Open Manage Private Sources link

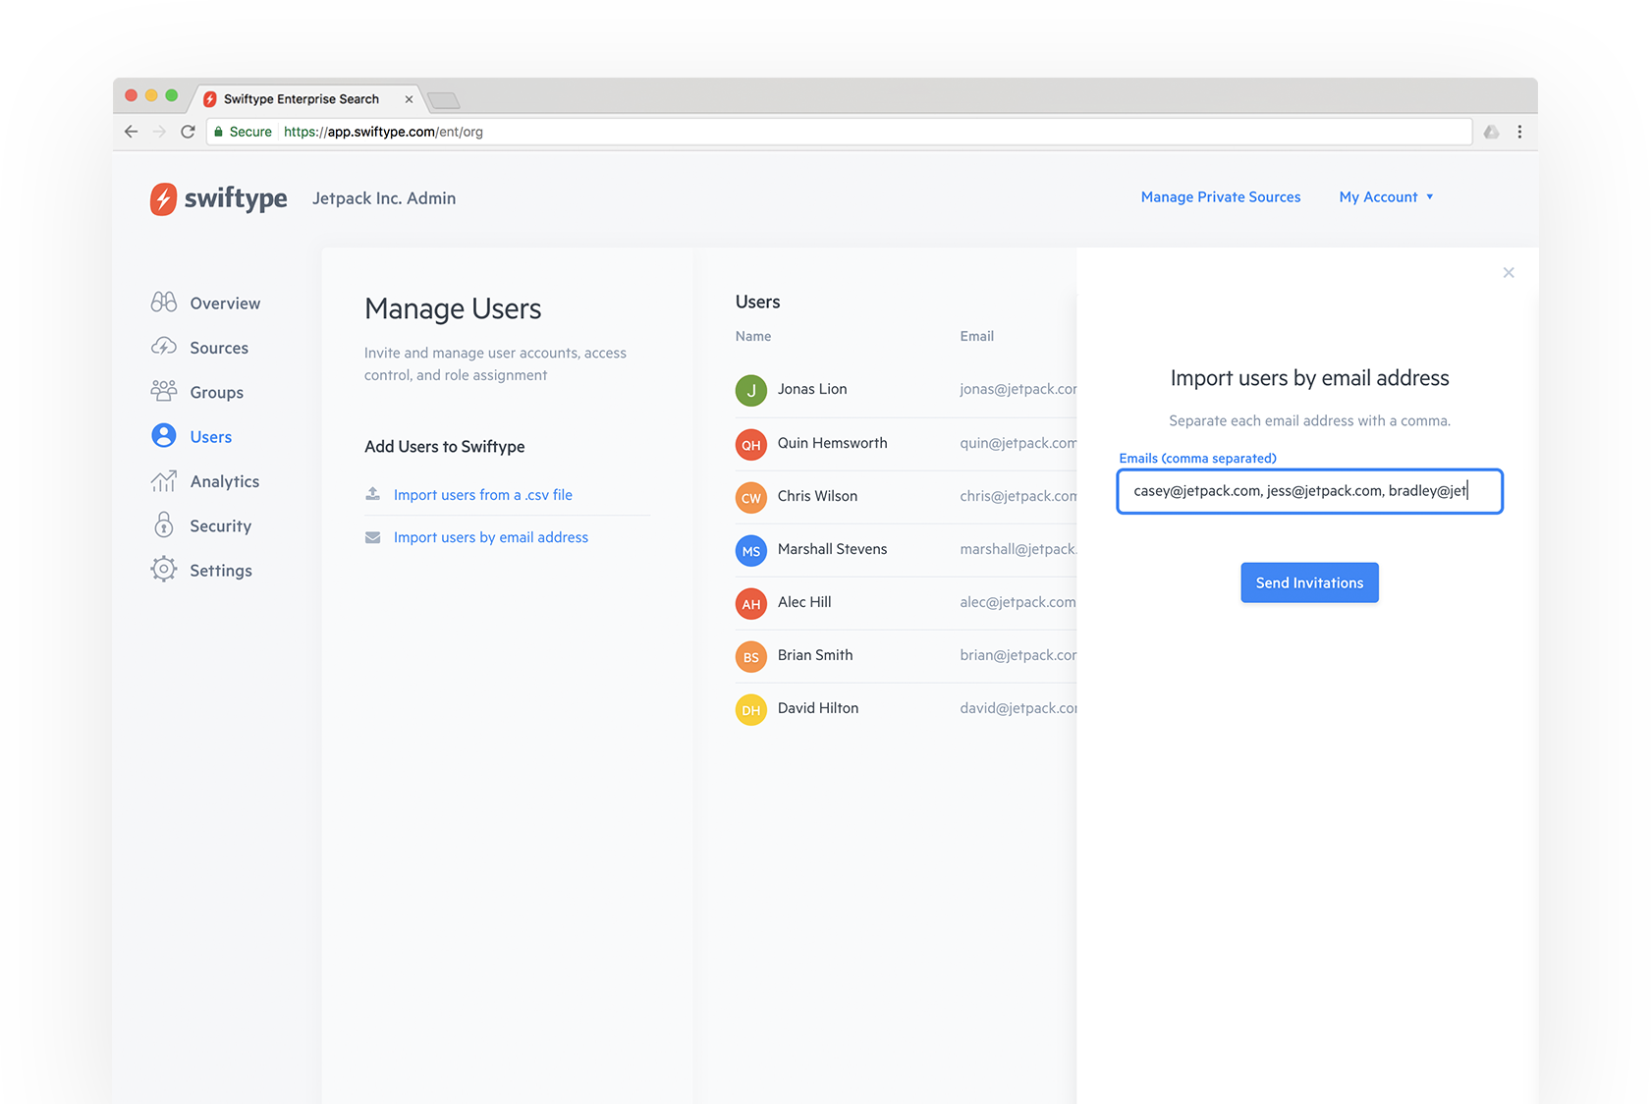click(x=1221, y=197)
